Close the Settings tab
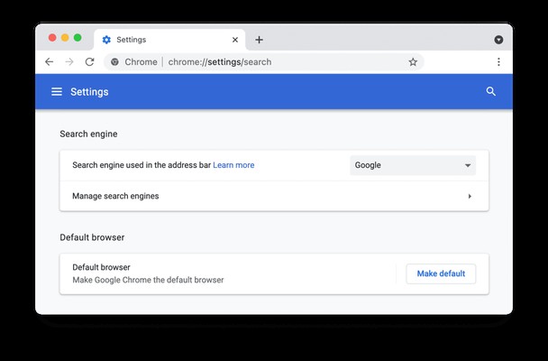This screenshot has width=548, height=361. (235, 40)
